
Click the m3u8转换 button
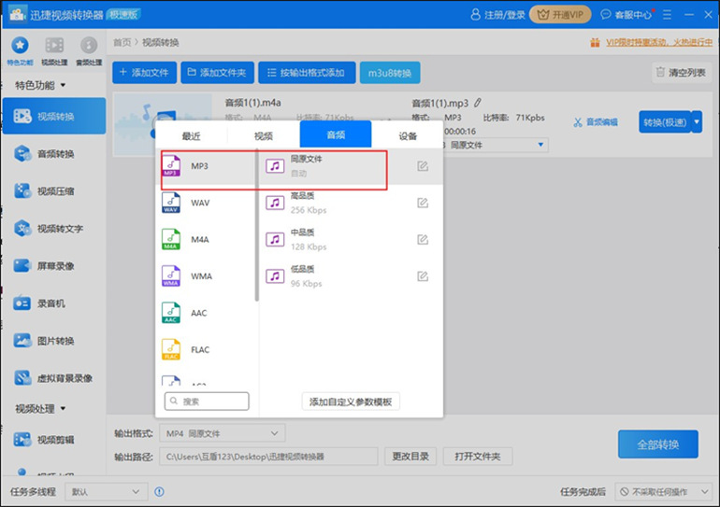click(390, 73)
